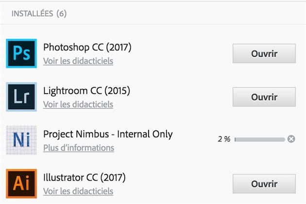View the didacticiels link under Photoshop CC
The height and width of the screenshot is (204, 306).
78,61
